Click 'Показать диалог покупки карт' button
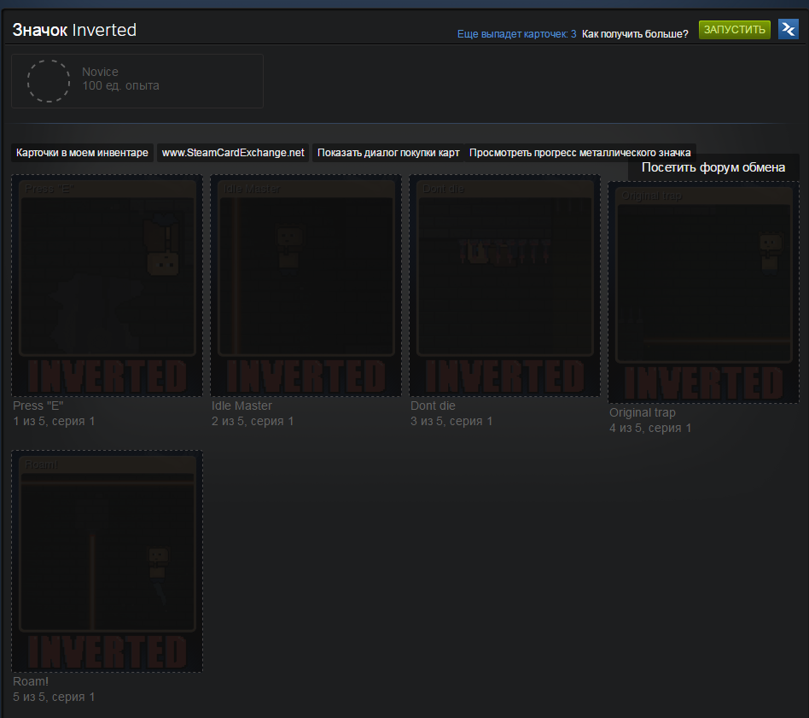This screenshot has height=718, width=809. pyautogui.click(x=388, y=153)
